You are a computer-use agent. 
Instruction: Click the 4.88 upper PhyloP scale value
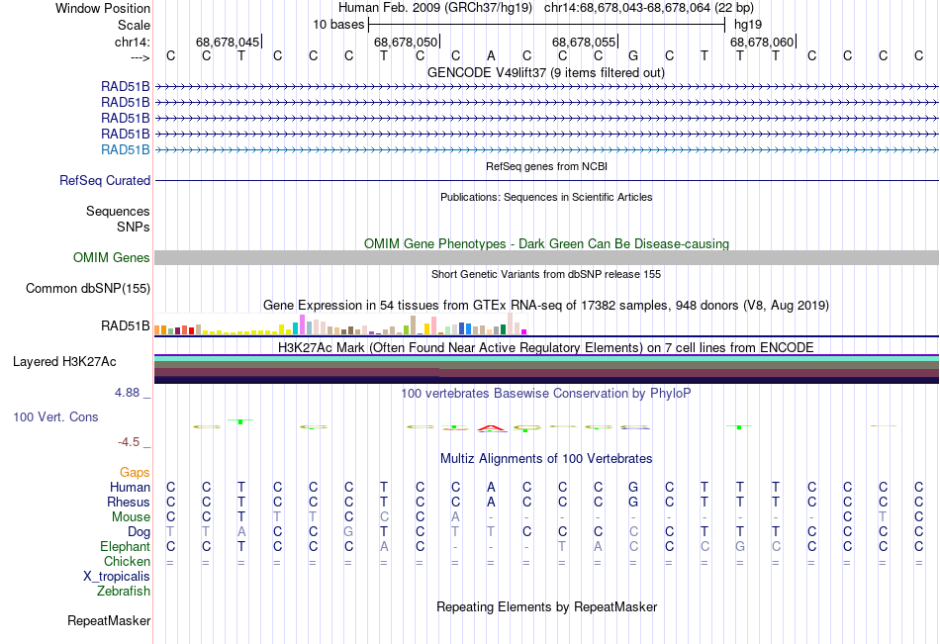(x=127, y=393)
